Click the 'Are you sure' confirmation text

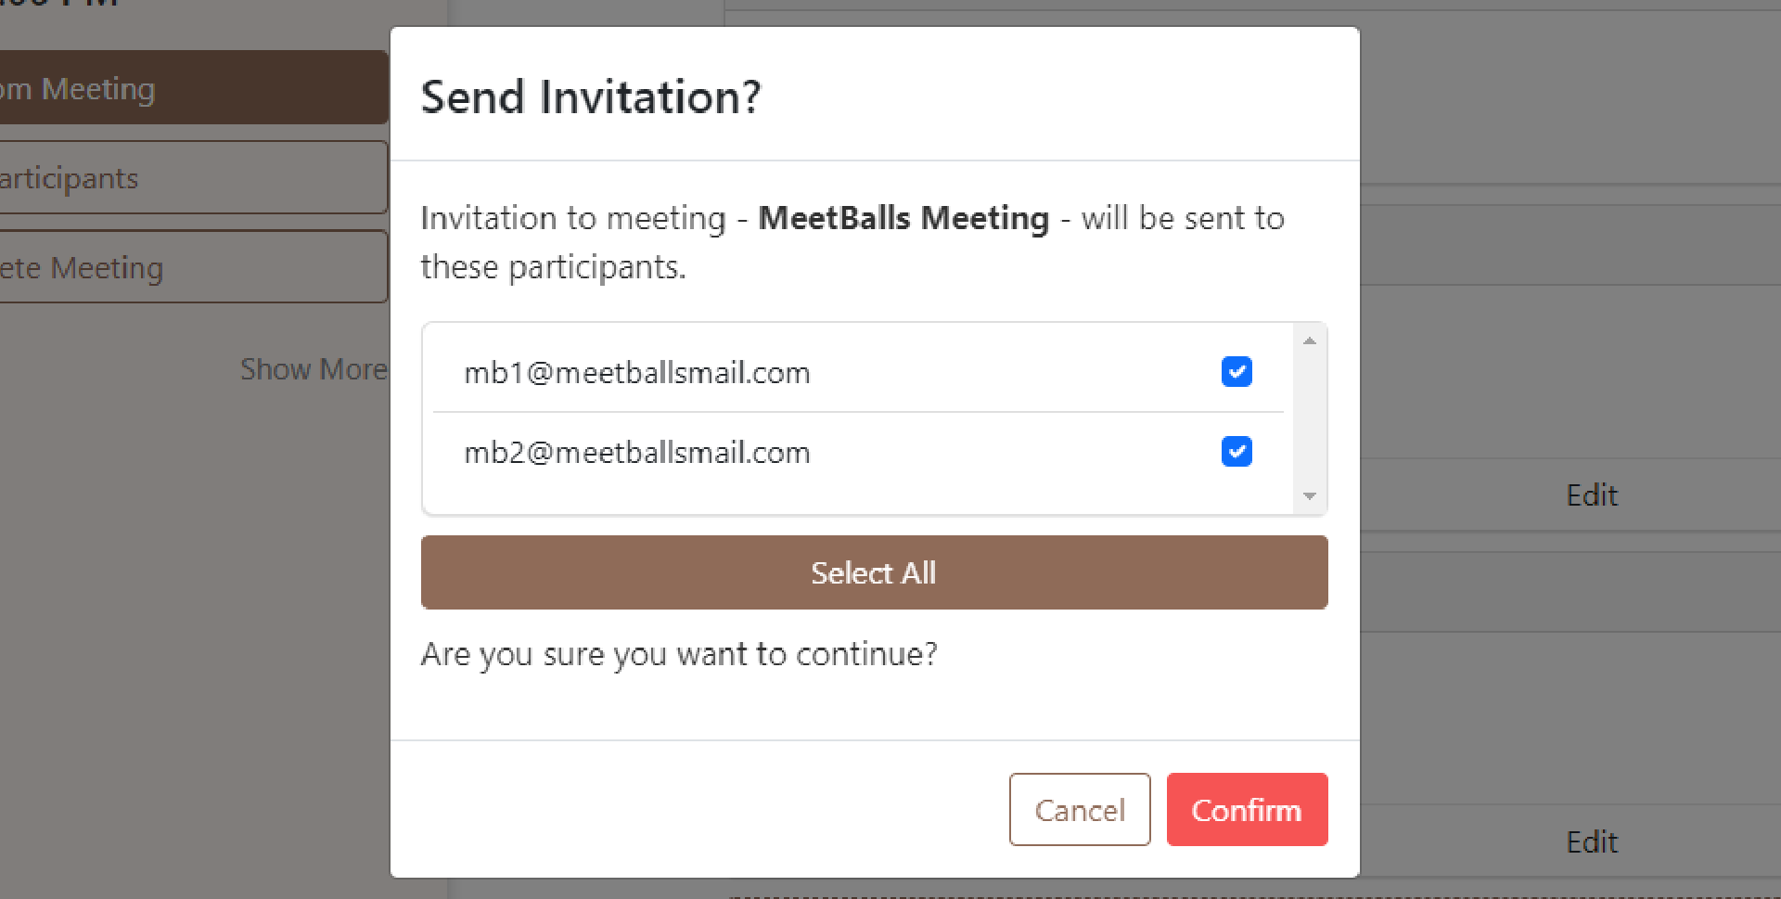point(679,654)
